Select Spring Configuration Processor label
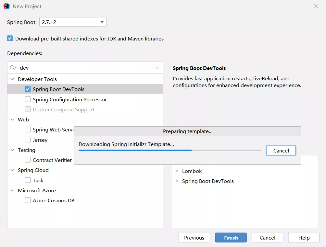Image resolution: width=326 pixels, height=247 pixels. 70,99
